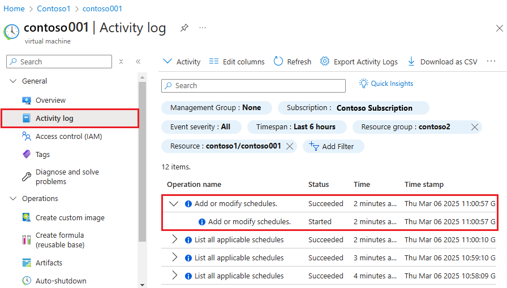Collapse the expanded Add or modify schedules row
507x288 pixels.
tap(174, 204)
